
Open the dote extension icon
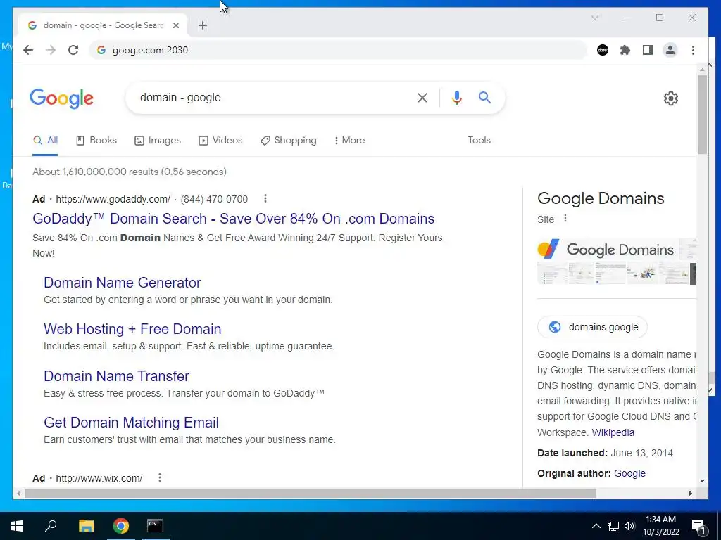pos(603,50)
